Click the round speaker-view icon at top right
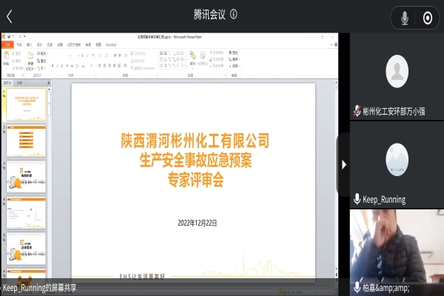 point(427,18)
